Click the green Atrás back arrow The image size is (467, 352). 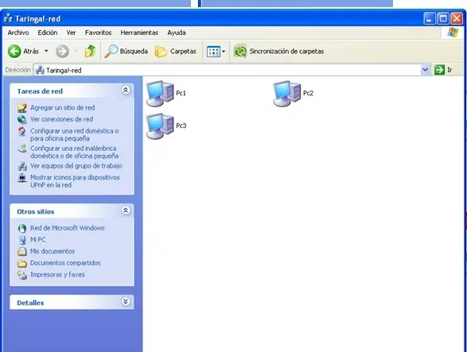point(14,51)
